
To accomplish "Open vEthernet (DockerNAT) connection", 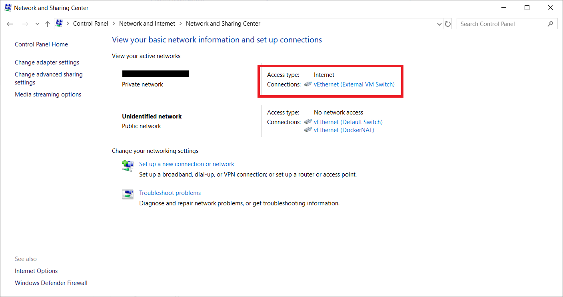I will point(344,130).
